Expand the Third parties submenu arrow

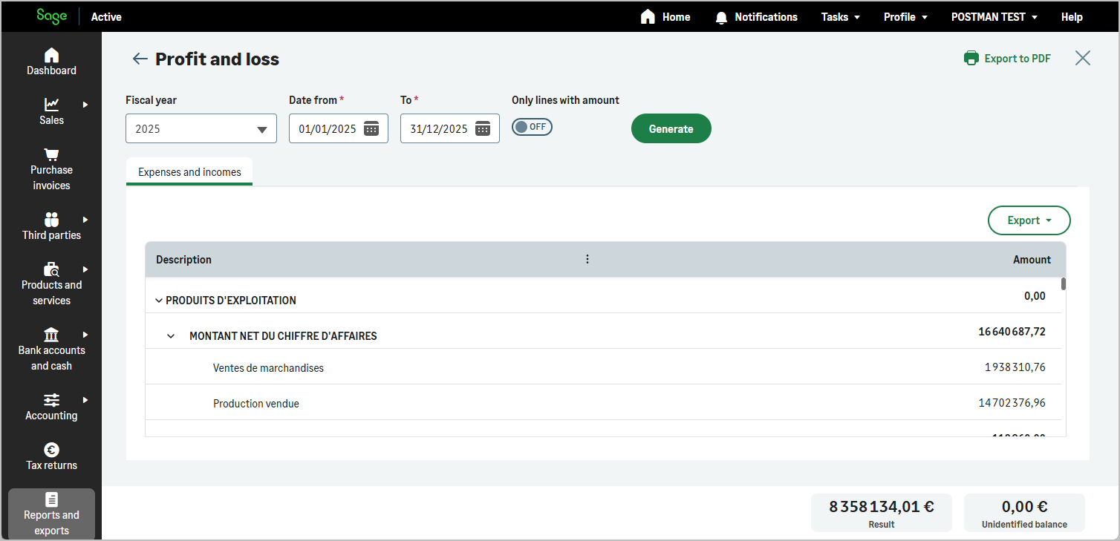pyautogui.click(x=85, y=219)
